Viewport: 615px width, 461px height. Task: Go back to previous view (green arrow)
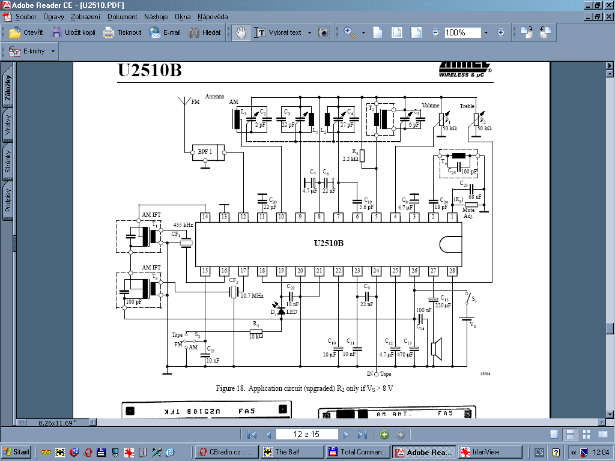pyautogui.click(x=384, y=435)
